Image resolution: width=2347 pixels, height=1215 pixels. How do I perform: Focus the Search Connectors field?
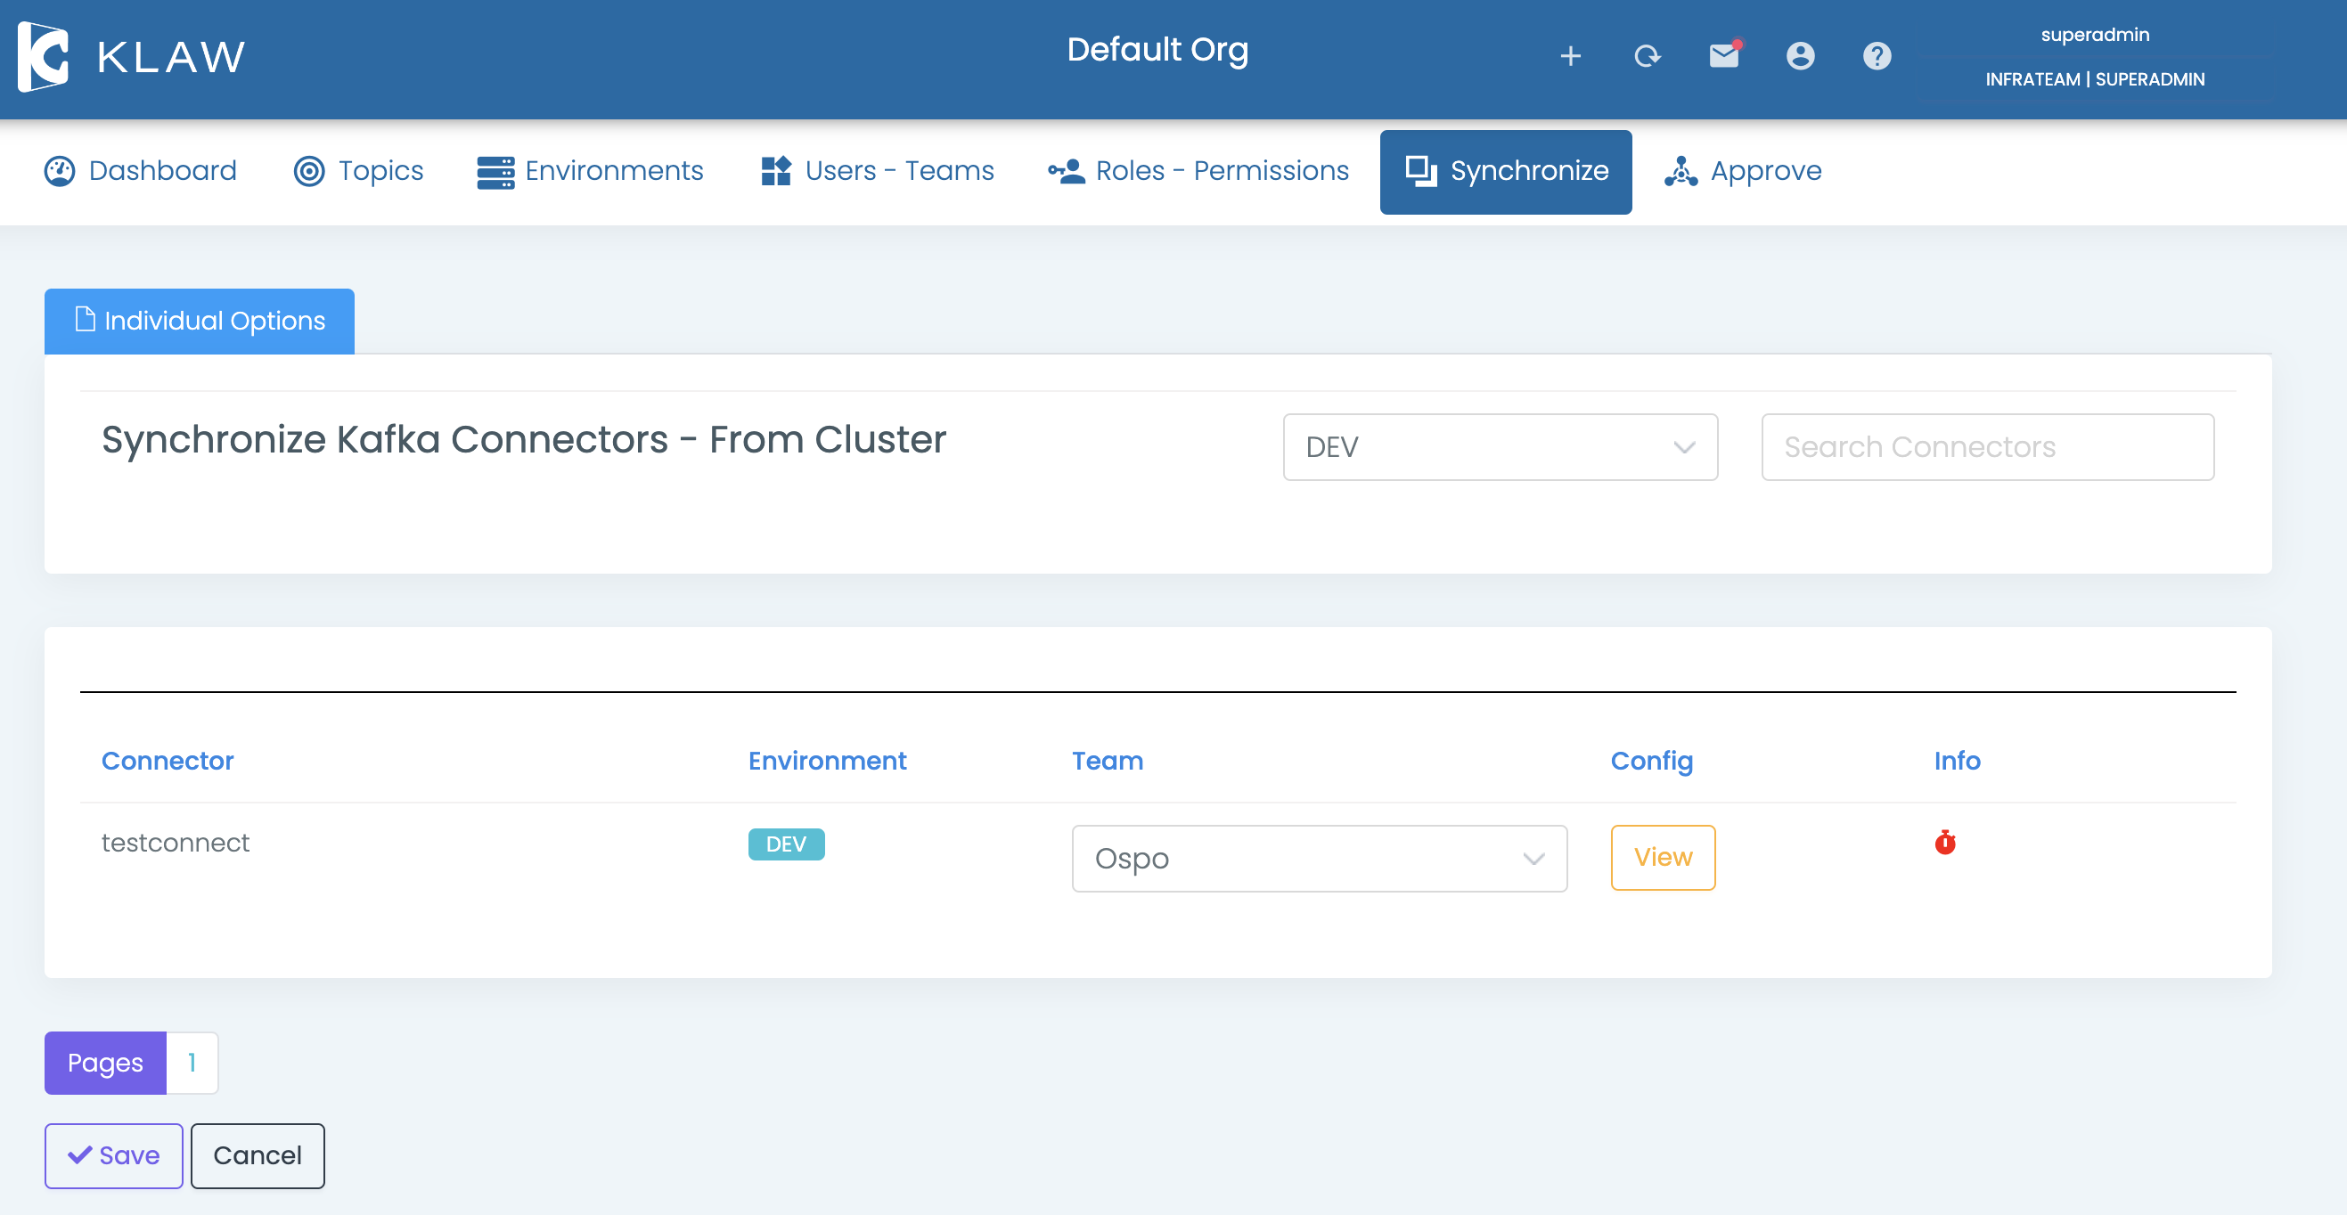click(1987, 447)
